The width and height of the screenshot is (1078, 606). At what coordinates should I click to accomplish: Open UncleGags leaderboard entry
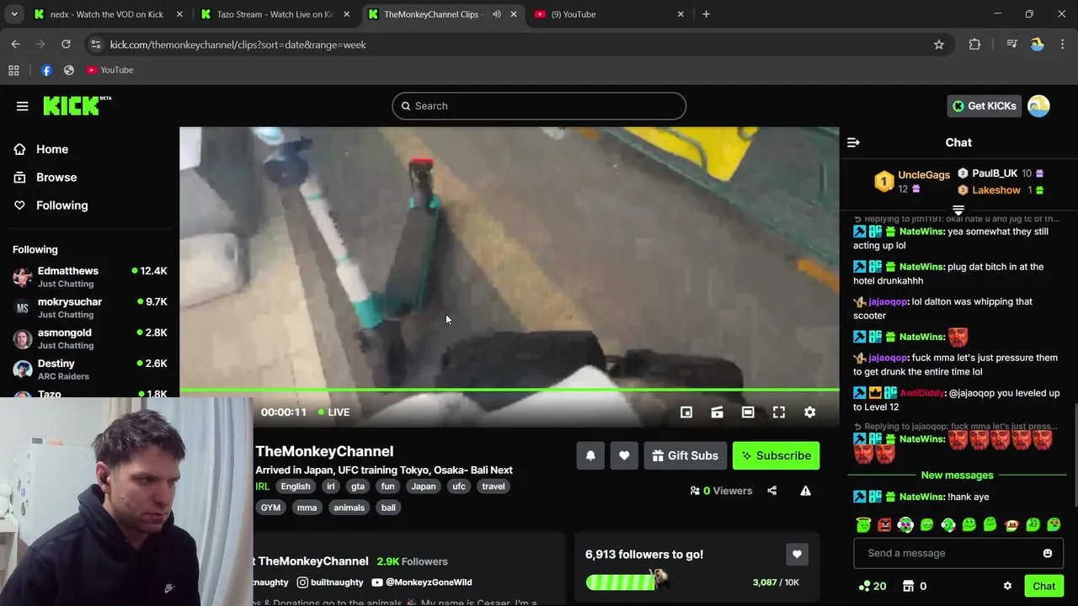pos(912,181)
